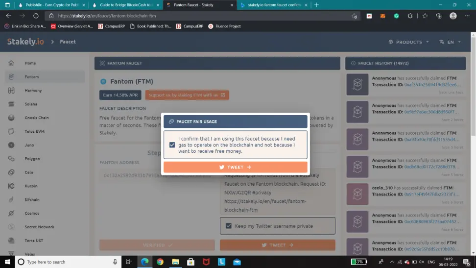Open the MetaMask fox extension icon
The width and height of the screenshot is (476, 268).
(x=383, y=16)
